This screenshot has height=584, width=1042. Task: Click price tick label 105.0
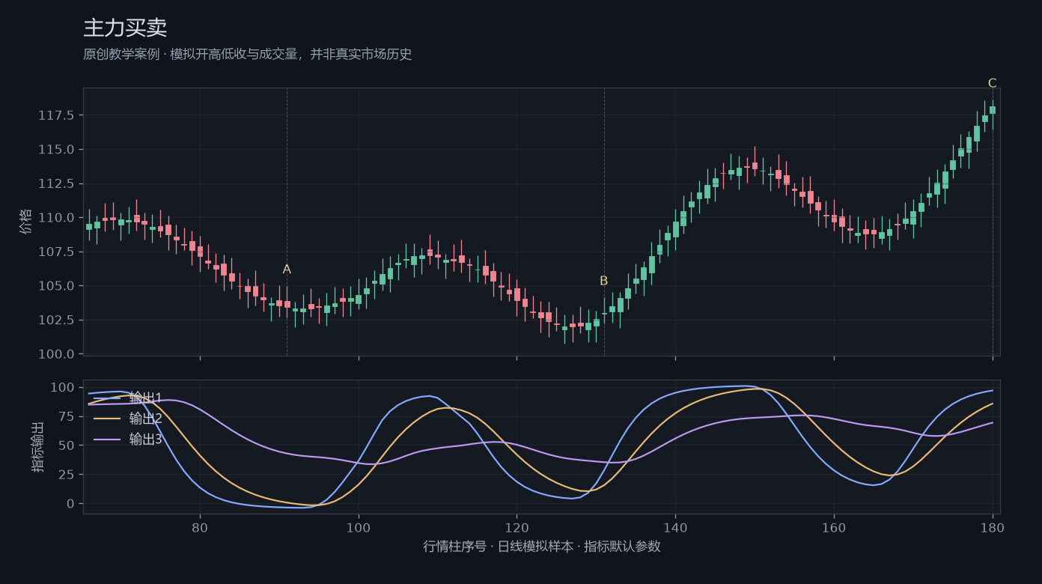[56, 286]
